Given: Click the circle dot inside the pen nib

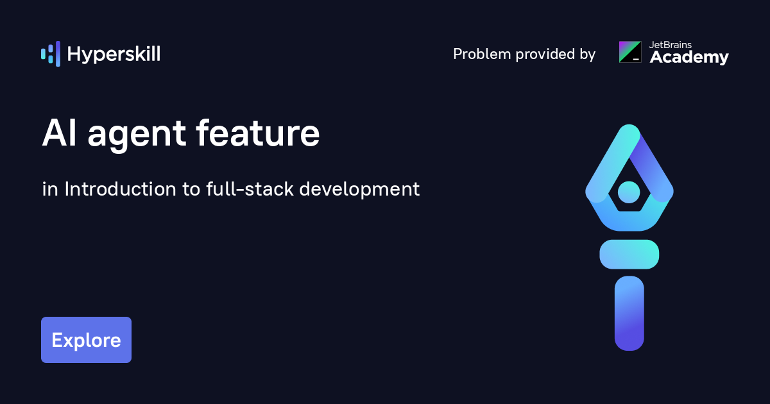Looking at the screenshot, I should click(629, 191).
